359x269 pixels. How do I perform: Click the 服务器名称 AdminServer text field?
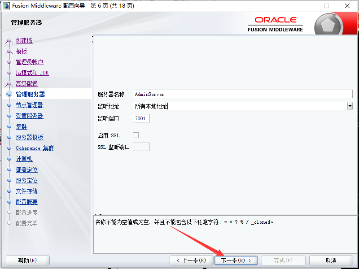(242, 94)
